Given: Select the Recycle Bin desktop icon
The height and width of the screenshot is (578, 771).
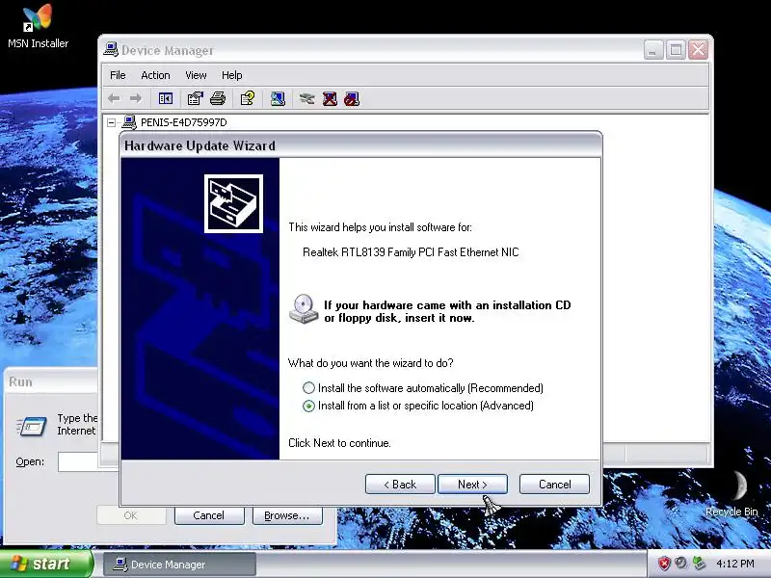Looking at the screenshot, I should pyautogui.click(x=732, y=494).
